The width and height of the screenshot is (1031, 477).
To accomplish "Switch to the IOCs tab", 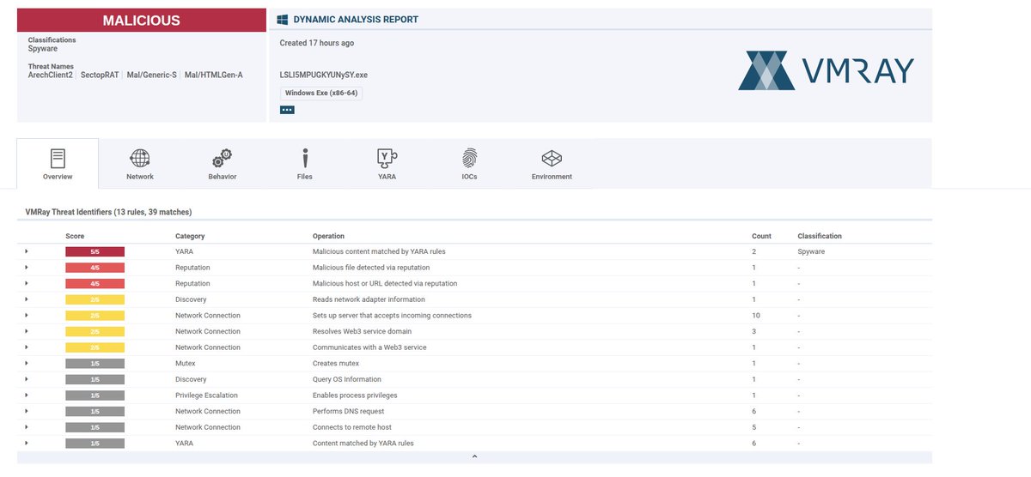I will pos(469,163).
